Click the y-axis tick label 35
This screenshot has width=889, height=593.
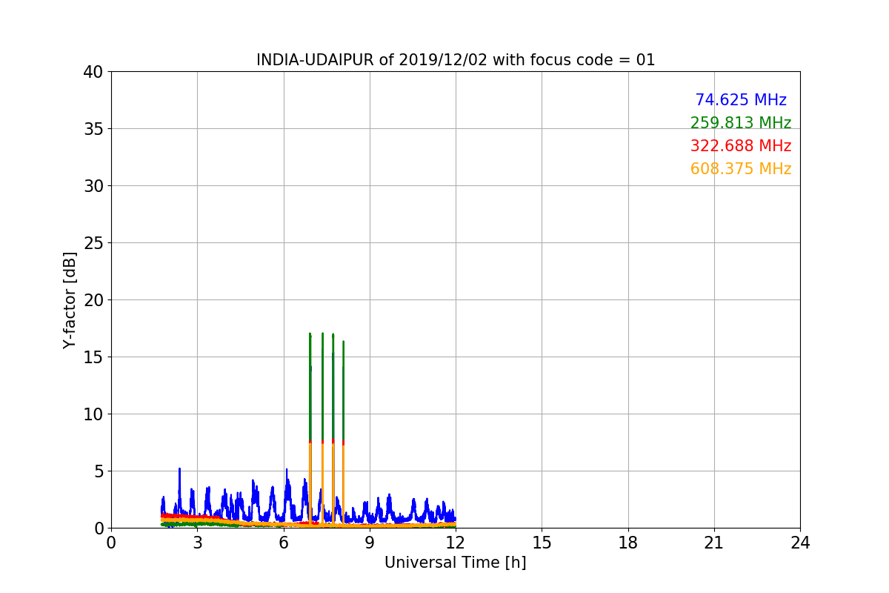[93, 129]
